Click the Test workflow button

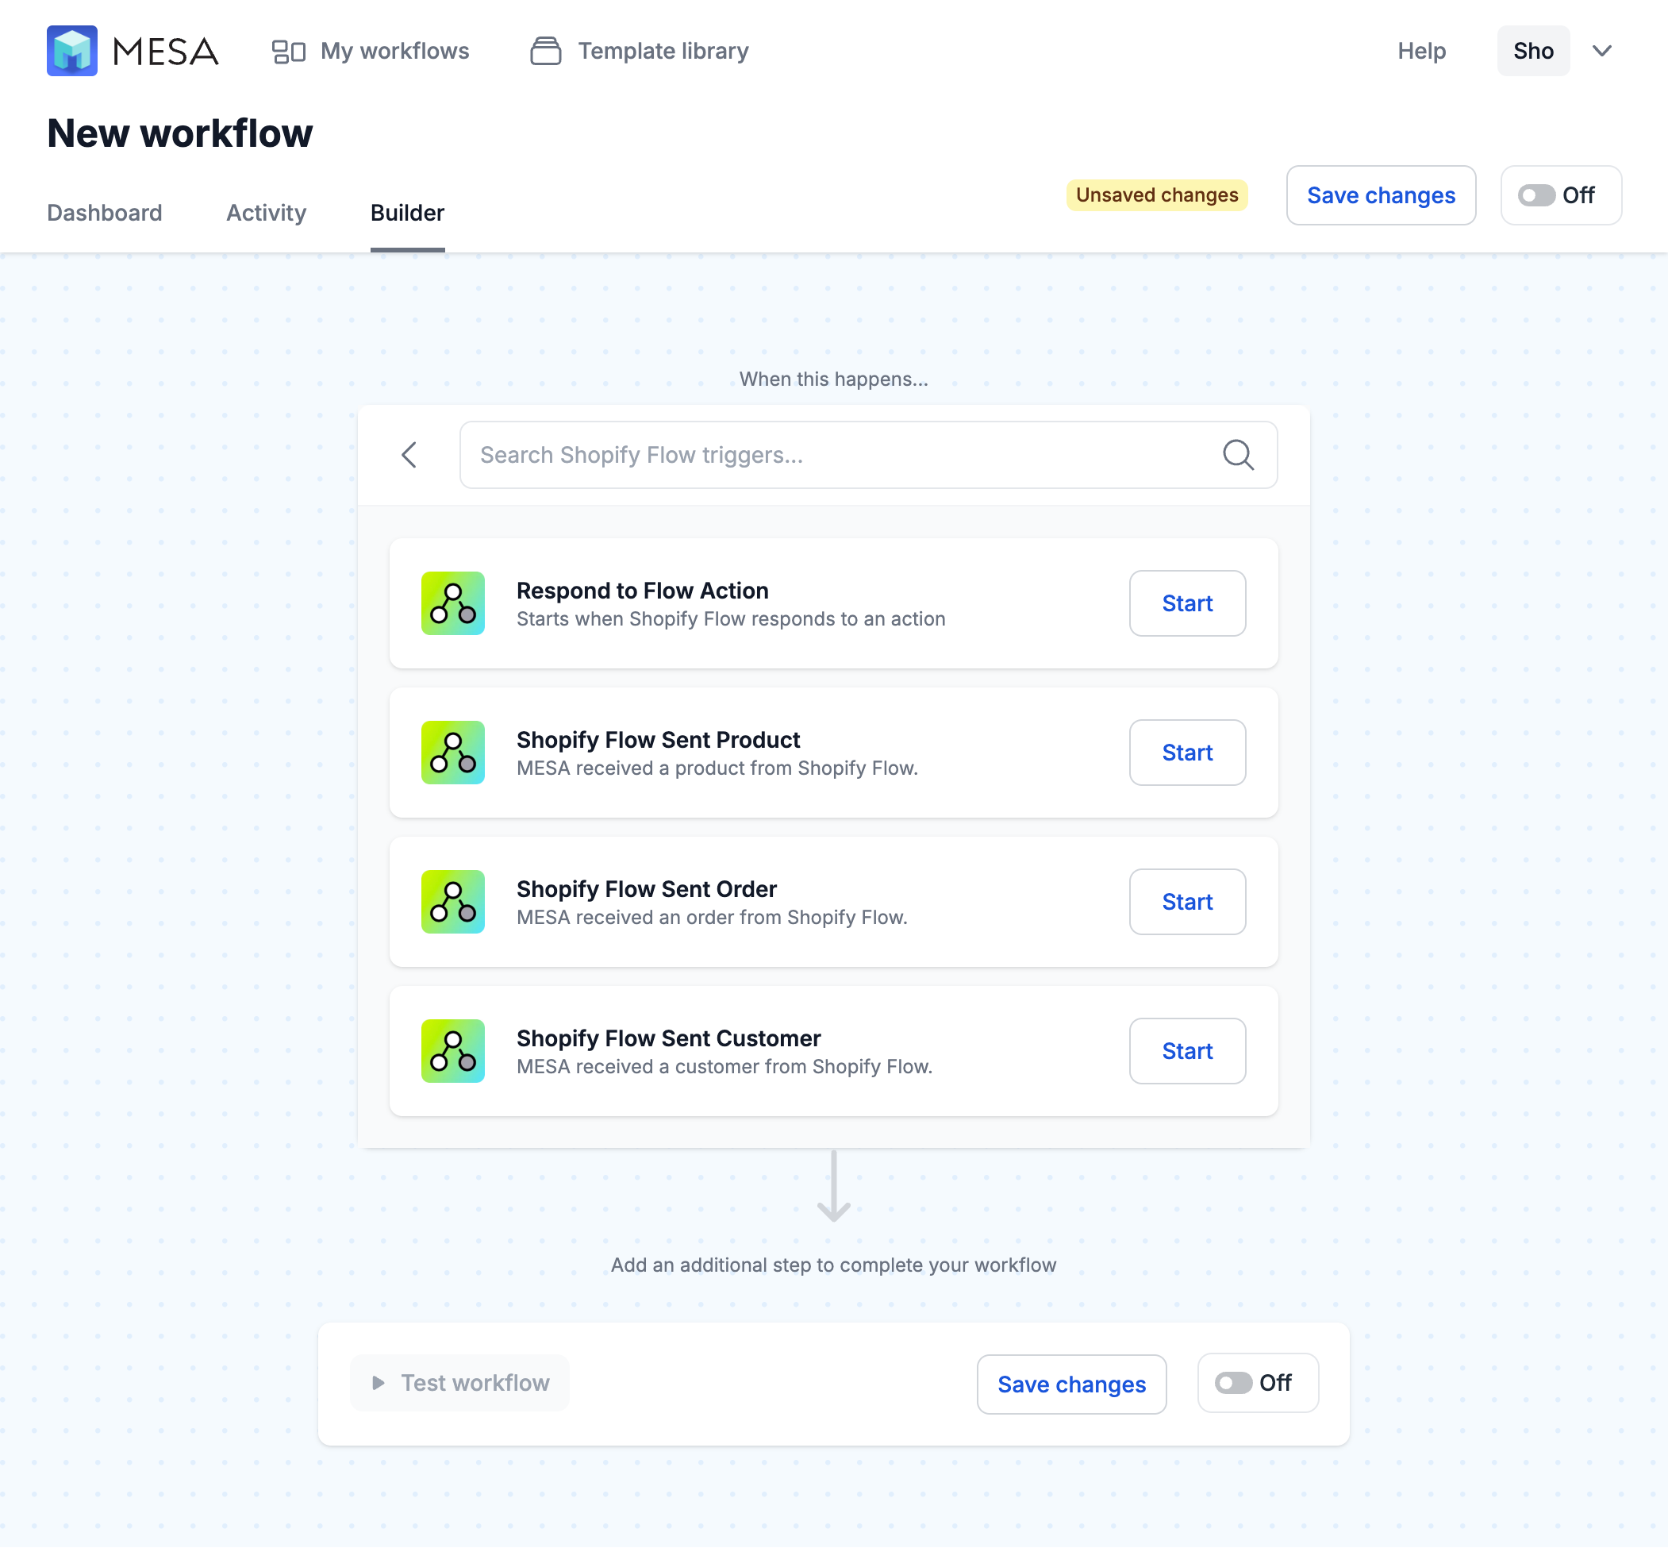pos(459,1383)
